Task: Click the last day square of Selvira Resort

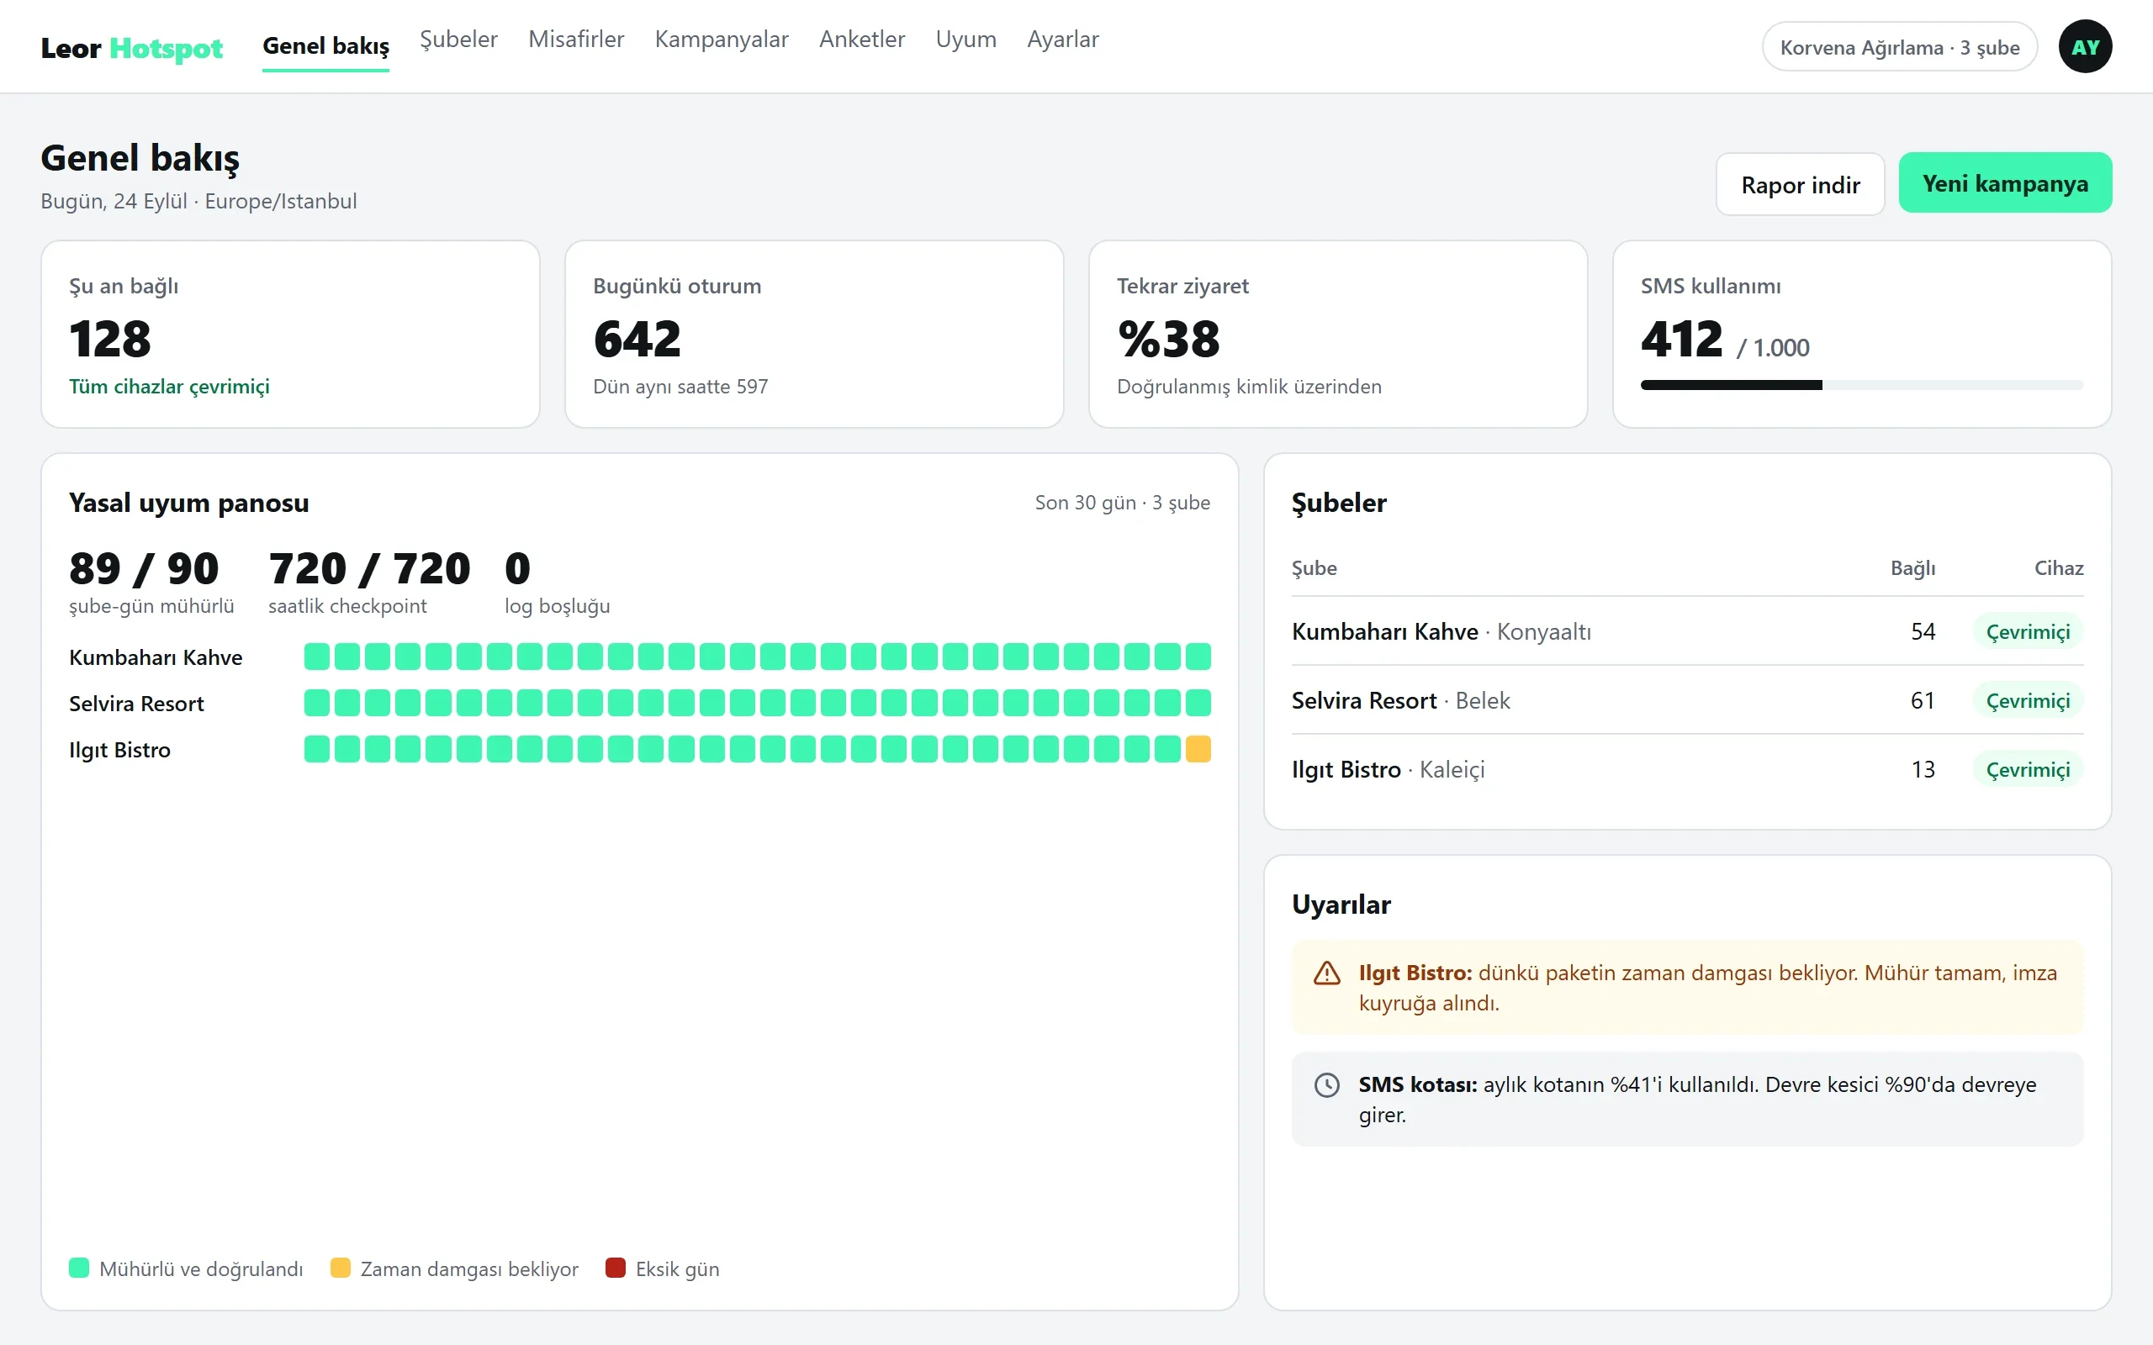Action: (1198, 703)
